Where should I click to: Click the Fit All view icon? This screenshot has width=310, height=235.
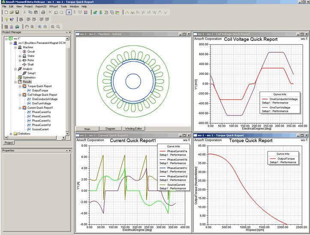pyautogui.click(x=53, y=27)
